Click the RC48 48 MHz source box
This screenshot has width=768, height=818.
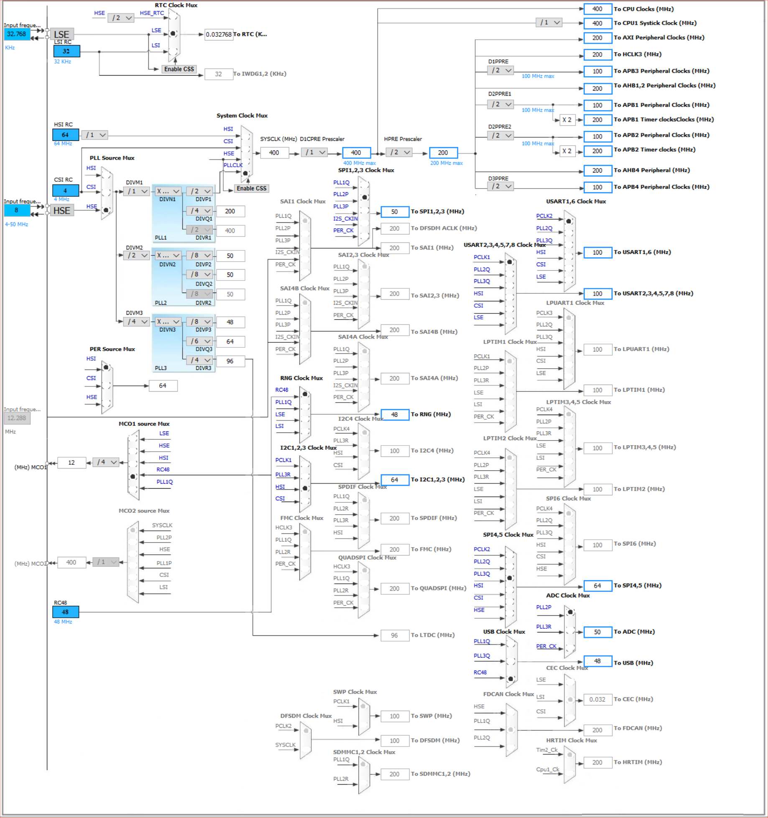(x=65, y=612)
